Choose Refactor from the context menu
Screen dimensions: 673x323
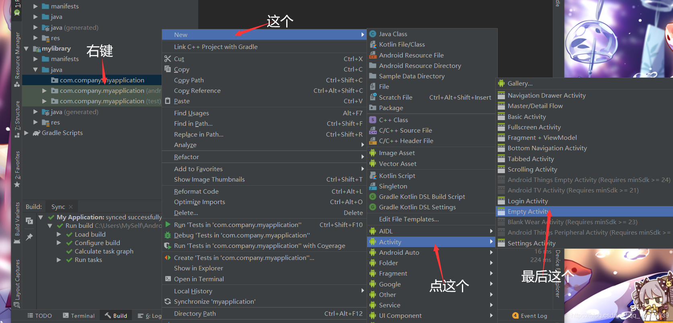[x=264, y=157]
